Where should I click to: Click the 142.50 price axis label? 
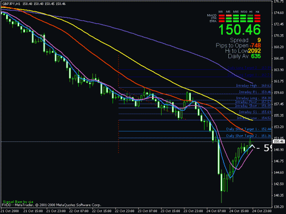[x=279, y=184]
